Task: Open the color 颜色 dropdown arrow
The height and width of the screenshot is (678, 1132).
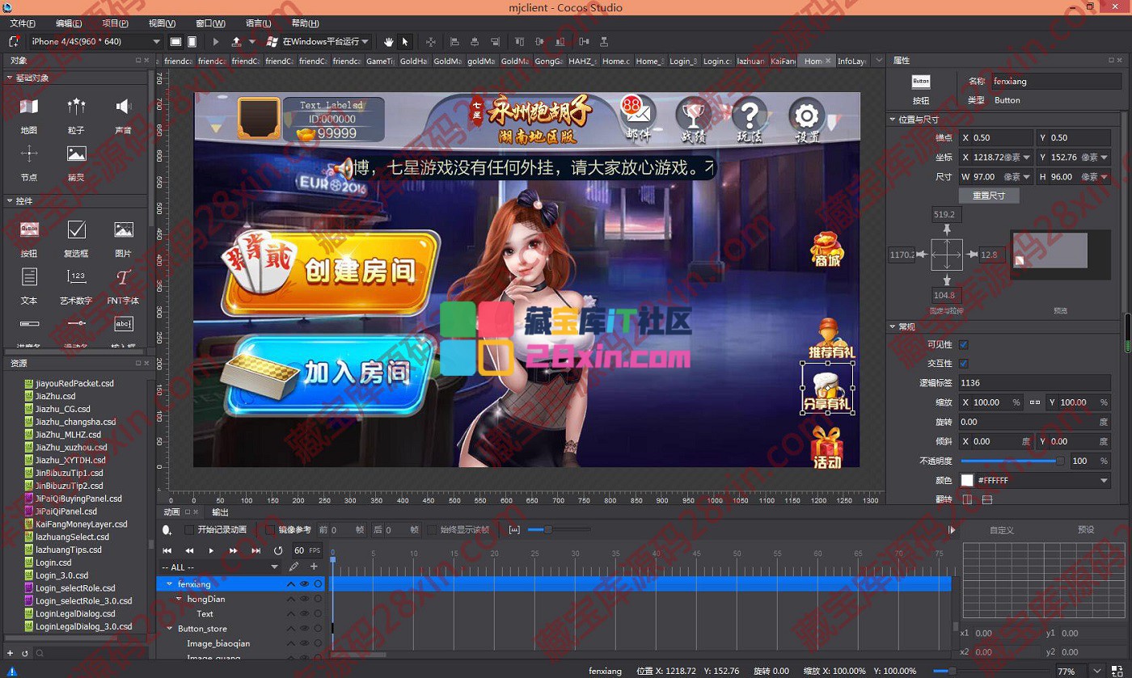Action: (1105, 480)
